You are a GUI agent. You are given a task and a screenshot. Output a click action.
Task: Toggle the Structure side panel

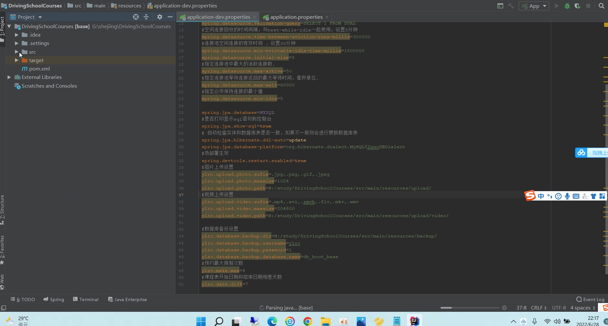[x=2, y=209]
